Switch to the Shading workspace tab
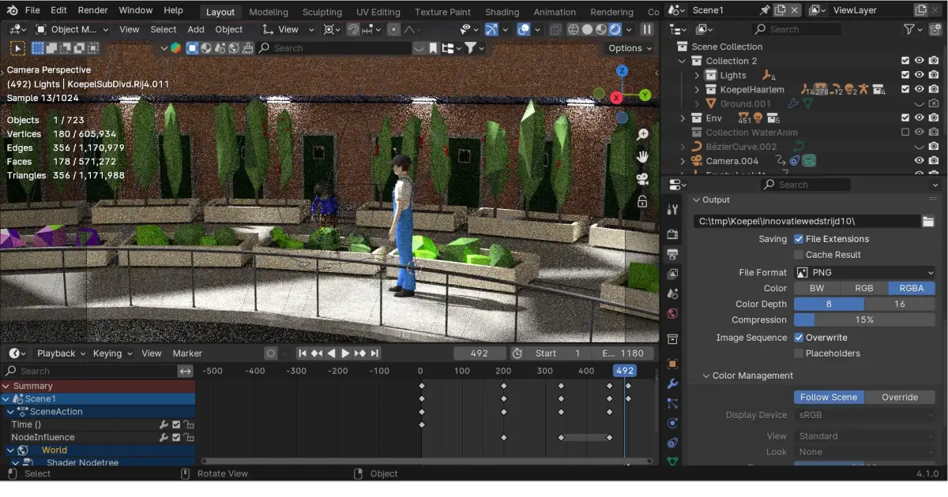This screenshot has height=497, width=948. (502, 12)
